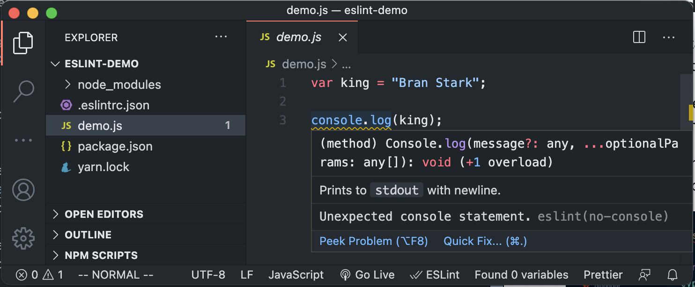This screenshot has width=695, height=287.
Task: Click the Quick Fix link
Action: tap(485, 241)
